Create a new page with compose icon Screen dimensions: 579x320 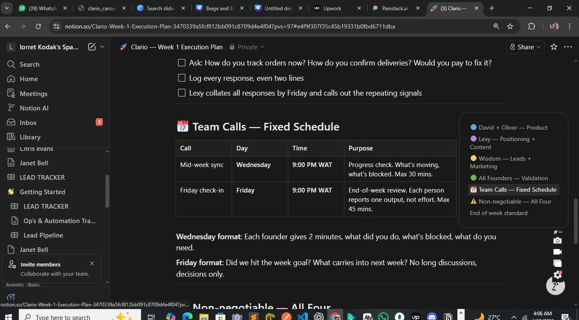tap(92, 47)
